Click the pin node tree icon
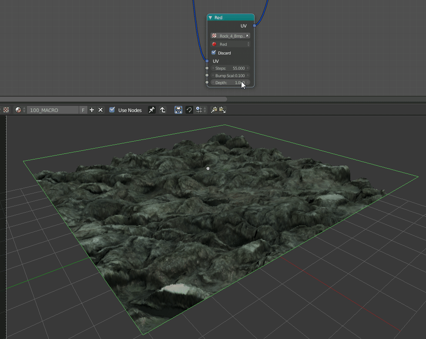The width and height of the screenshot is (426, 339). [x=151, y=110]
